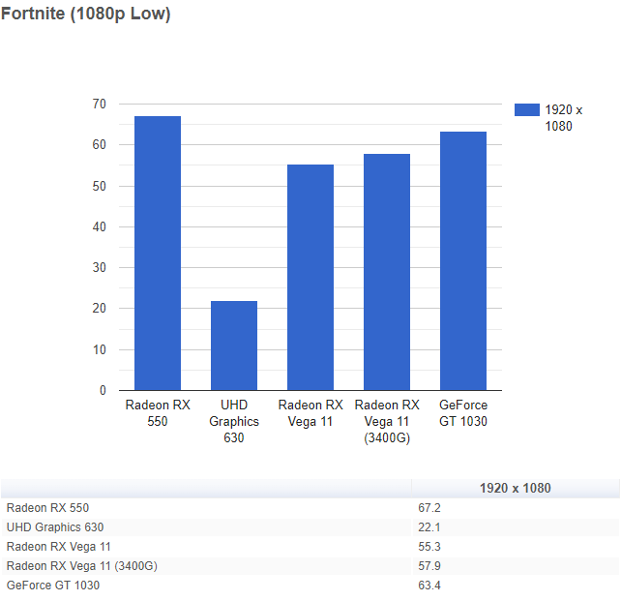Click the Radeon RX Vega 11 (3400G) bar
Screen dimensions: 621x601
(387, 272)
